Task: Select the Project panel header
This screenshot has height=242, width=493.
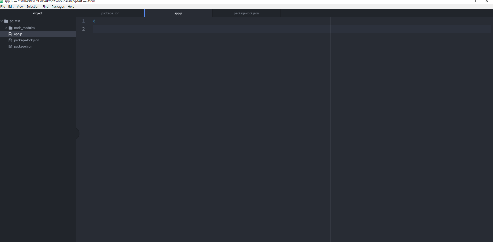Action: click(38, 13)
